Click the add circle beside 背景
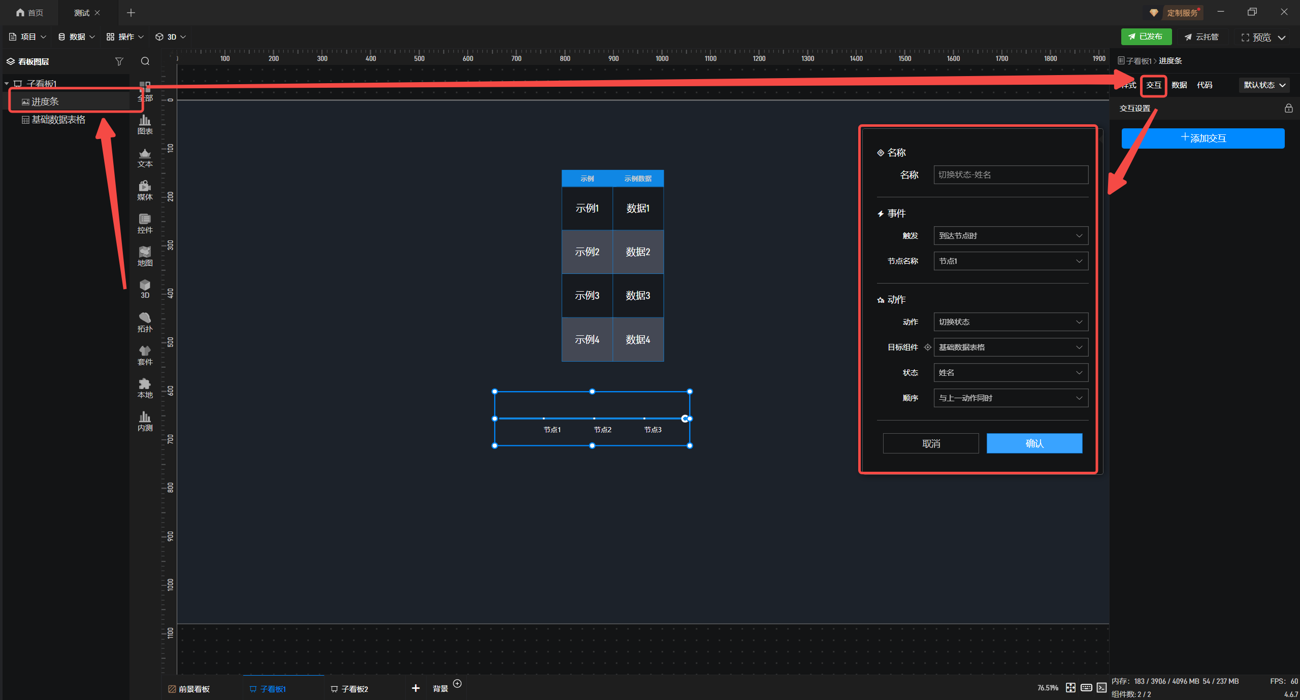1300x700 pixels. pyautogui.click(x=457, y=683)
